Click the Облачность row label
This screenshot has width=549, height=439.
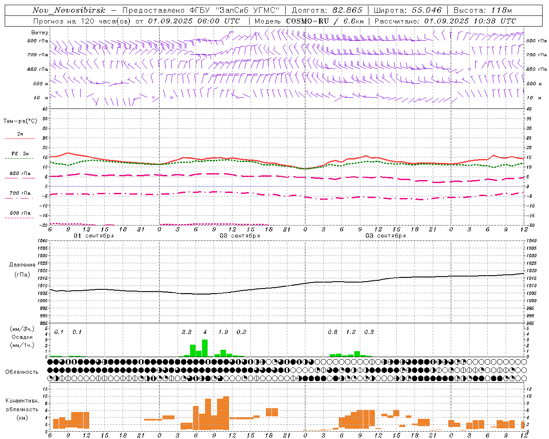click(22, 372)
